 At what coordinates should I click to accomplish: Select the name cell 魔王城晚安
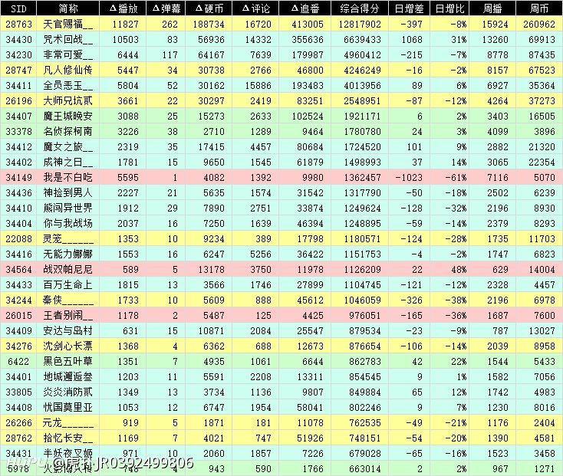[x=67, y=117]
